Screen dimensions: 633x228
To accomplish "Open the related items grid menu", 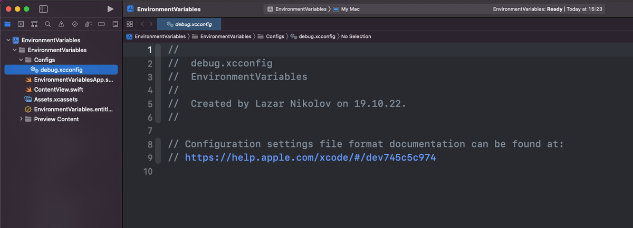I will pos(130,24).
